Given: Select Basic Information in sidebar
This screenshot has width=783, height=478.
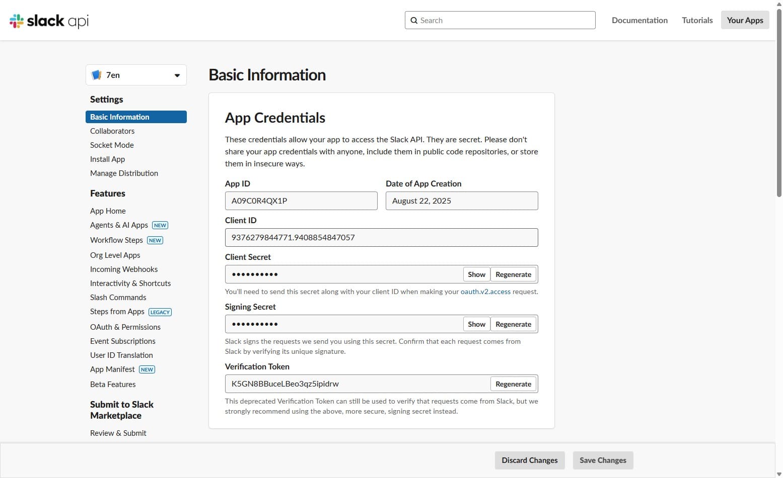Looking at the screenshot, I should pos(136,117).
